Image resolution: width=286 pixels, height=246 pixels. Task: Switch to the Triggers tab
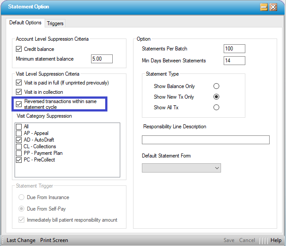point(55,23)
